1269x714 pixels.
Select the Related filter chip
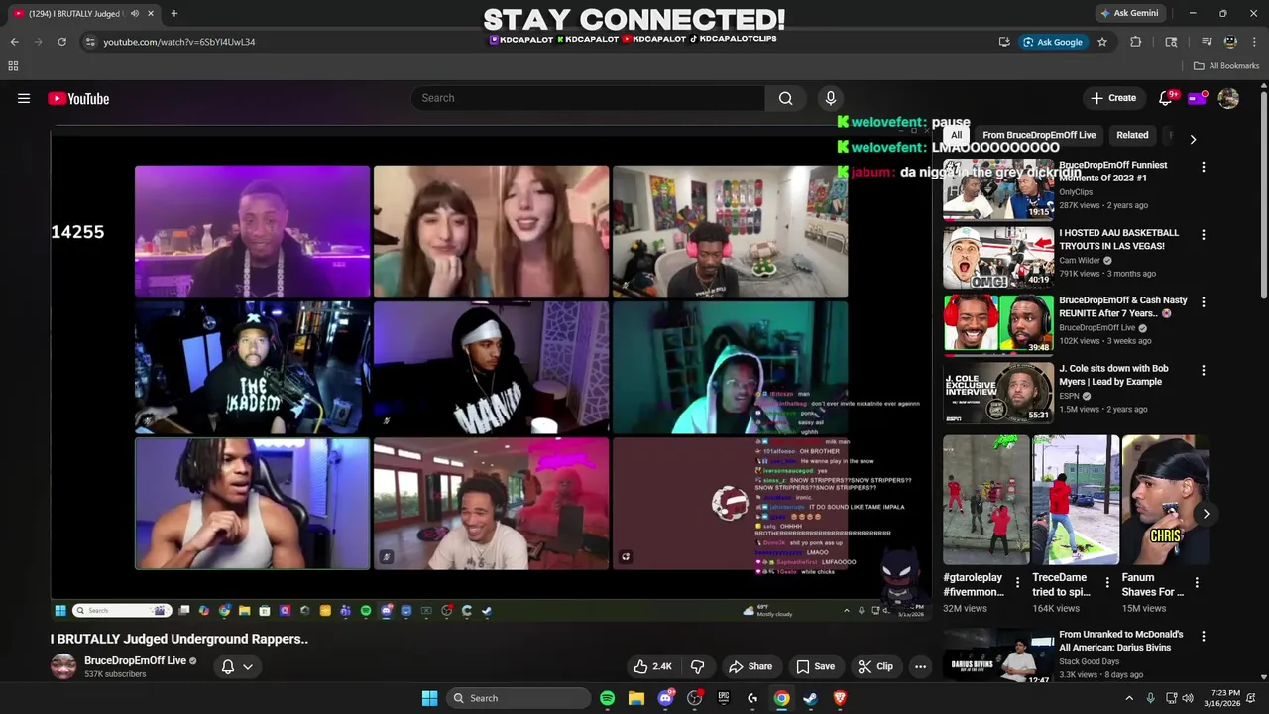1132,135
